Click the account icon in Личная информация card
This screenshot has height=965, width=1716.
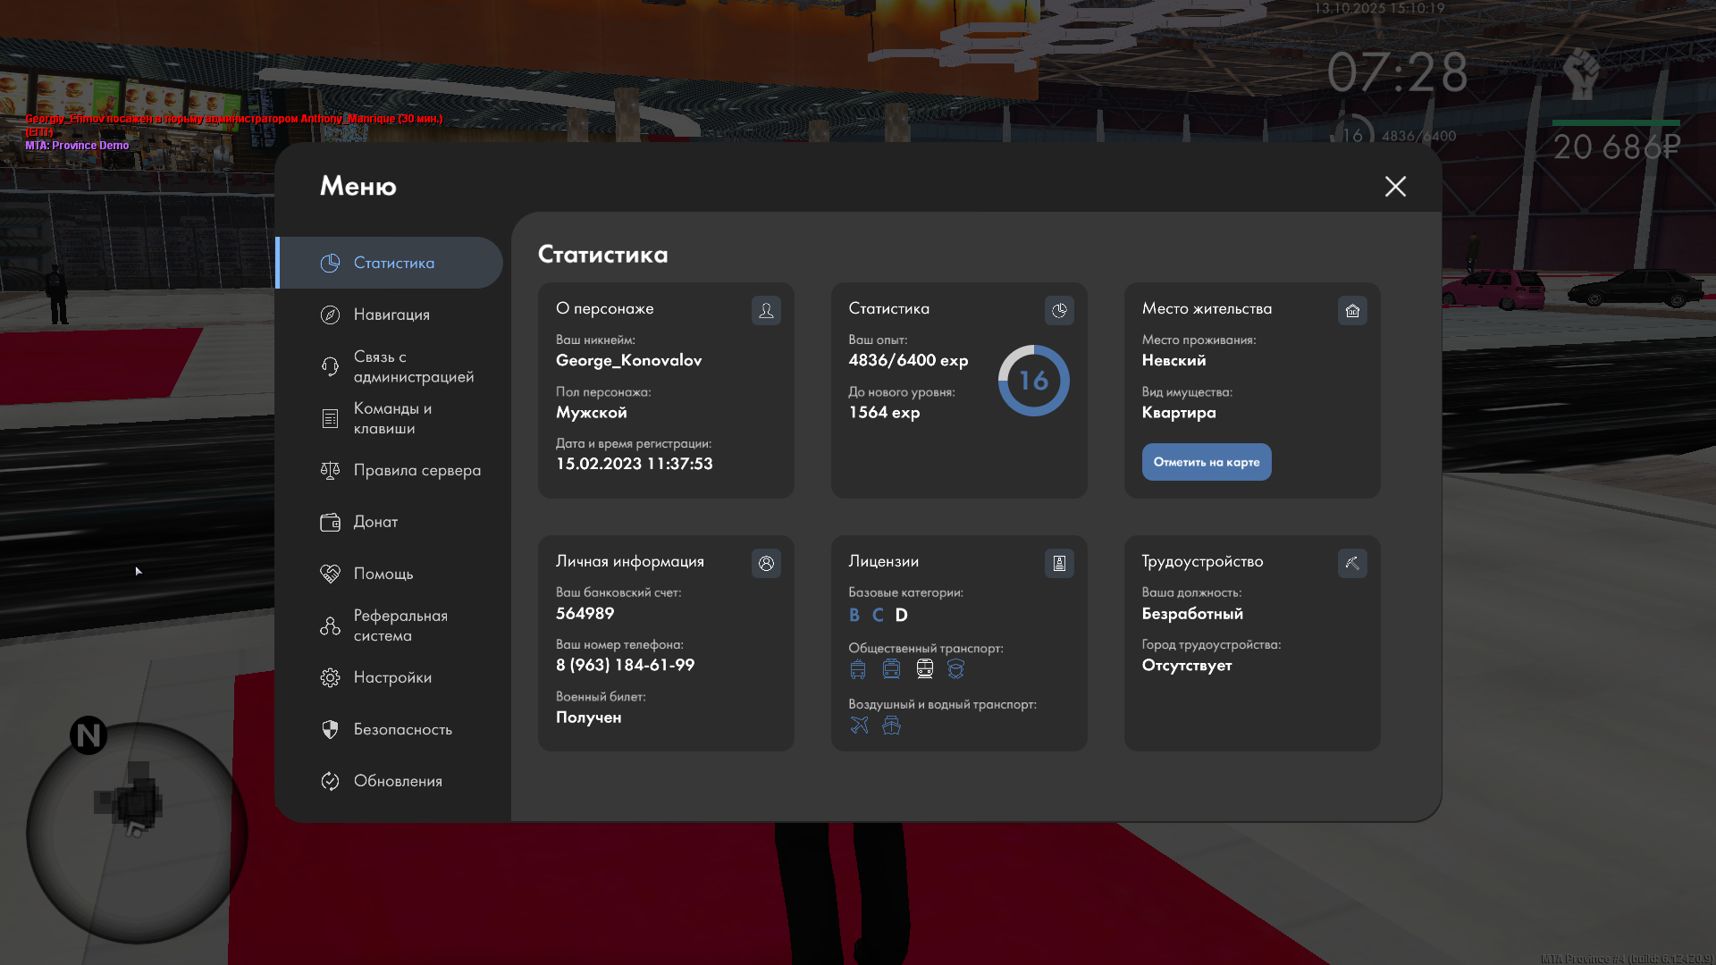point(766,563)
